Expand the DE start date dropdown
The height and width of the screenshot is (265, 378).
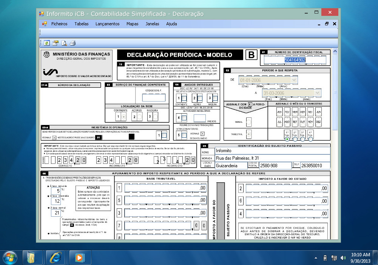point(294,80)
